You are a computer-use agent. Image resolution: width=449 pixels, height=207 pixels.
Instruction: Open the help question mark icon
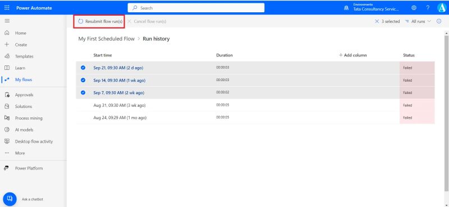point(428,8)
